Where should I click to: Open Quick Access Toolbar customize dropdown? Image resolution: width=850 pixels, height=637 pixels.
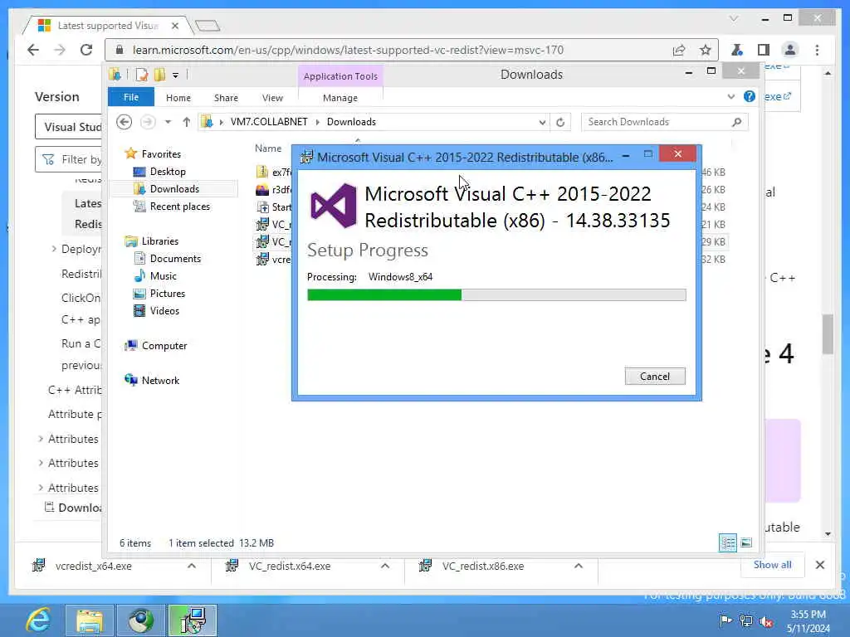[176, 75]
